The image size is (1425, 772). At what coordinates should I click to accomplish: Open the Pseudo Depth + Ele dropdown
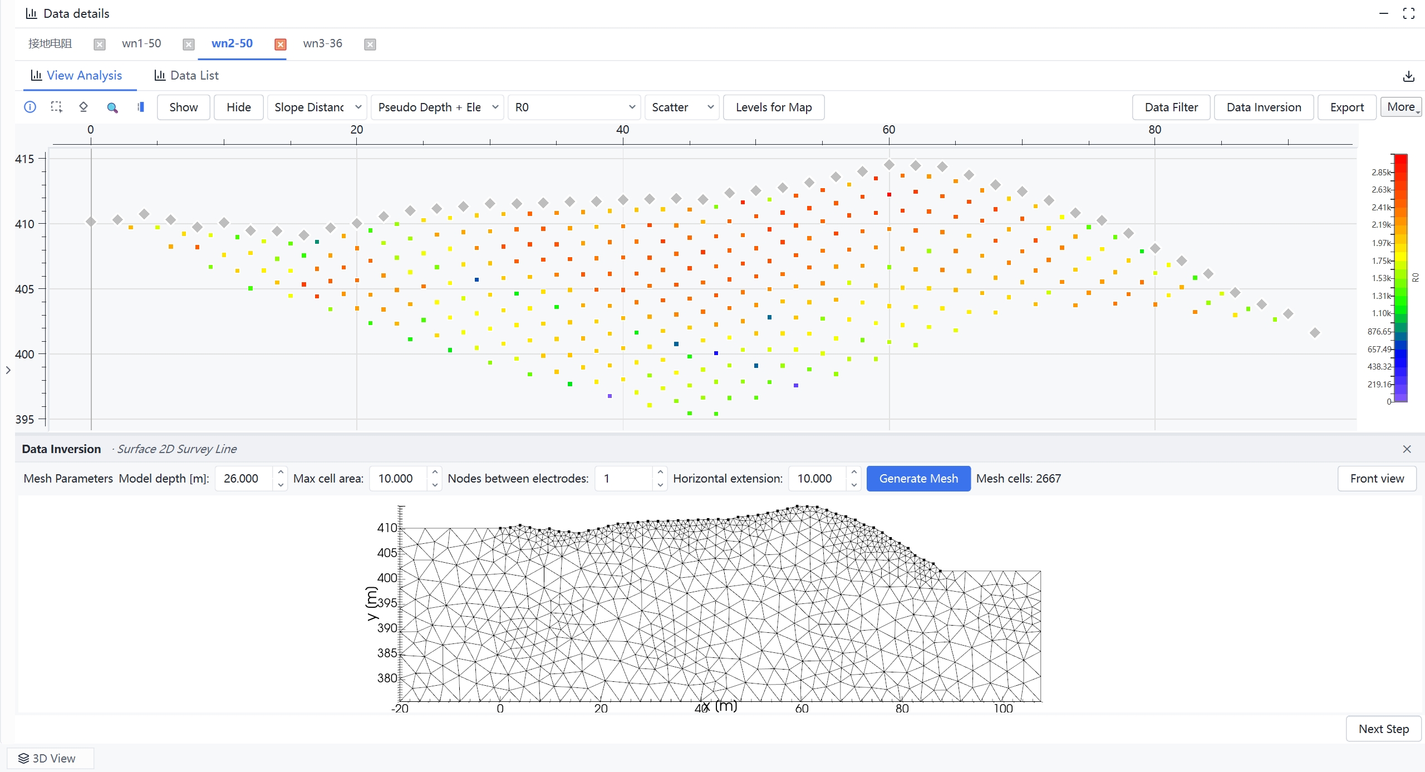pos(438,107)
